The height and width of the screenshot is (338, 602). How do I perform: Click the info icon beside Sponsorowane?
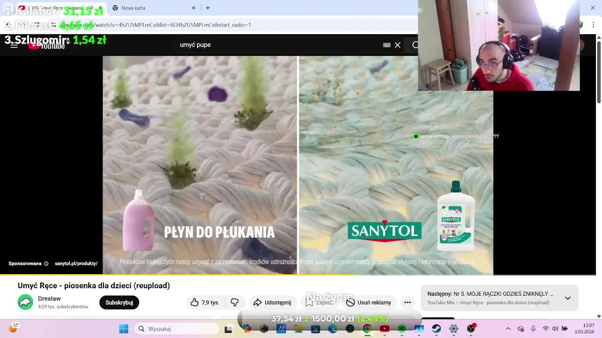pos(46,264)
